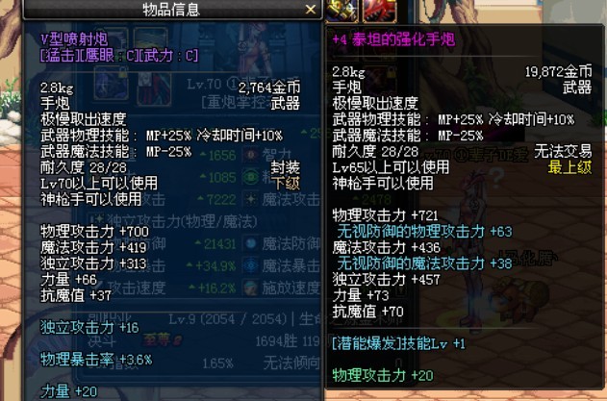Click the 重炮掌控者 job title label
The width and height of the screenshot is (607, 401).
pos(236,103)
